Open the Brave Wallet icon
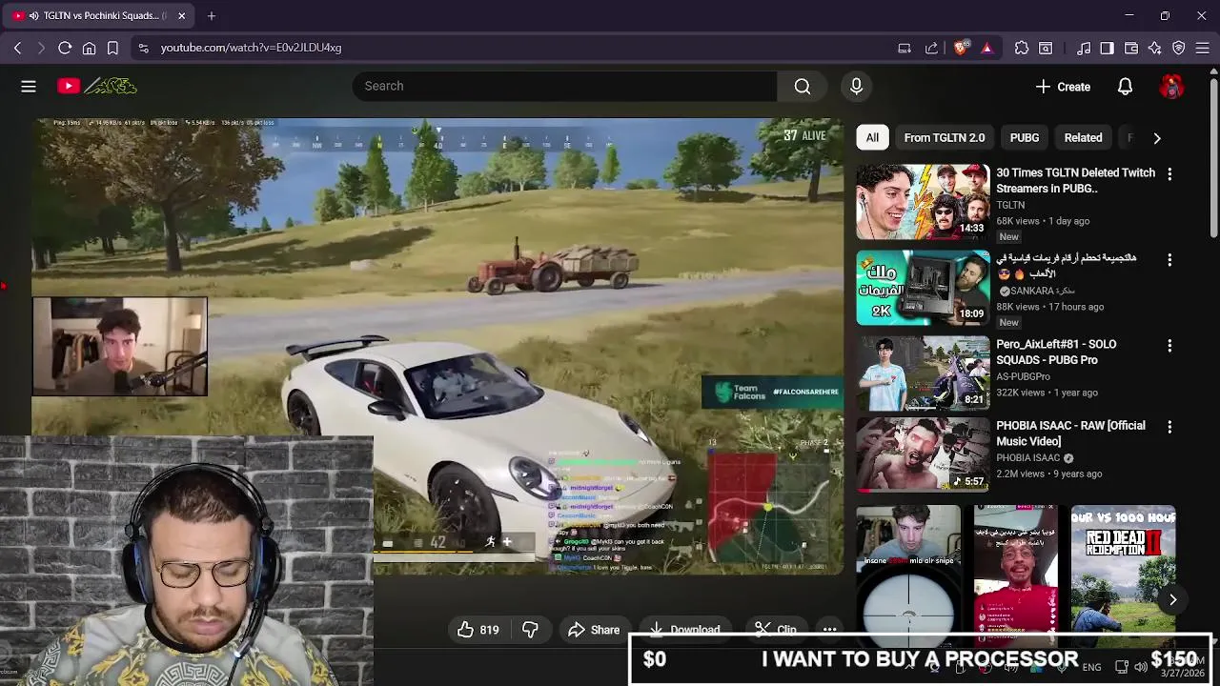The height and width of the screenshot is (686, 1220). tap(1131, 48)
